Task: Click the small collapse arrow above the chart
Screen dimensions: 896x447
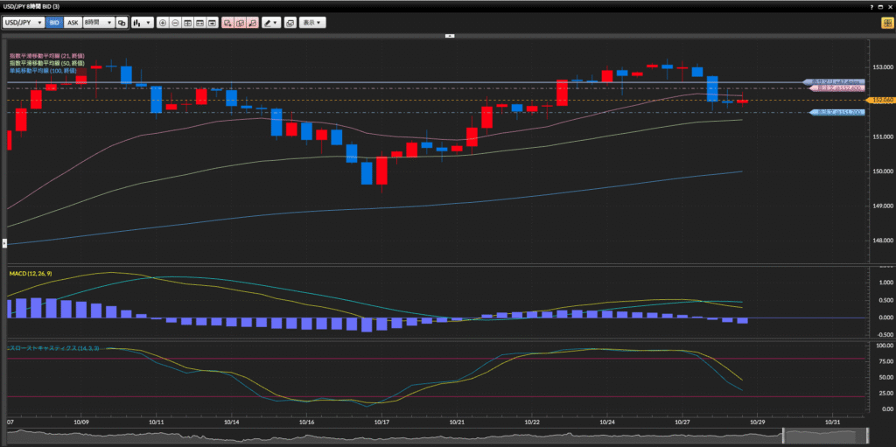Action: 450,36
